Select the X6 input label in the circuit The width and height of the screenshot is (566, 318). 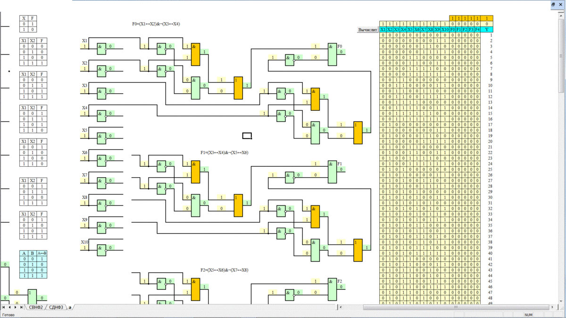84,153
